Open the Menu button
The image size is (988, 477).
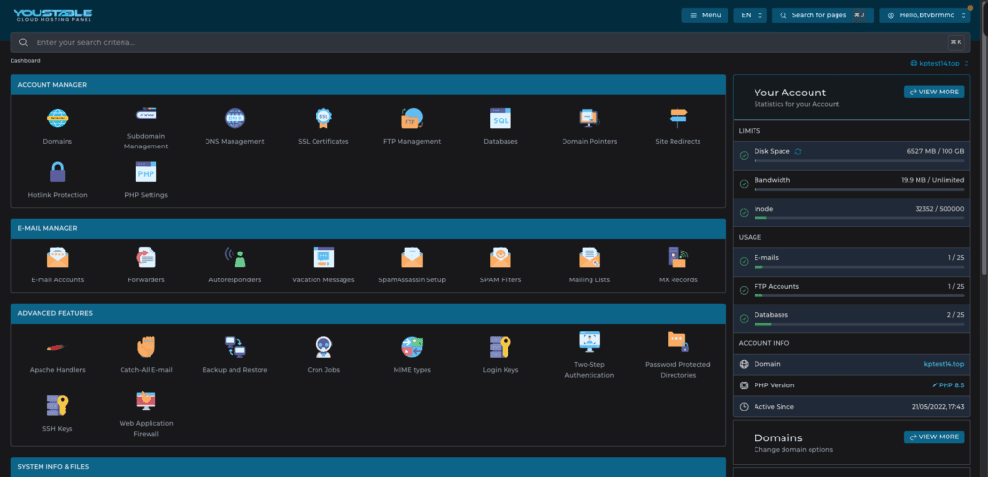point(705,15)
